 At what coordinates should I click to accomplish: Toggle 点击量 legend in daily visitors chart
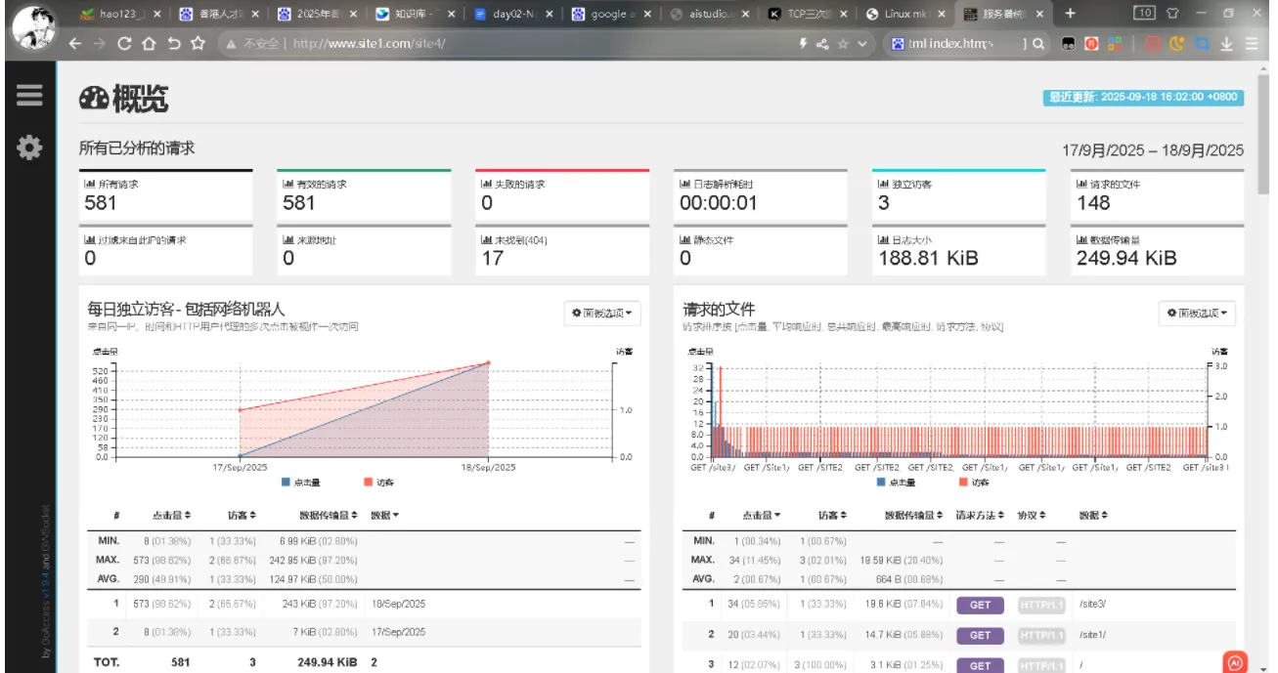coord(301,483)
